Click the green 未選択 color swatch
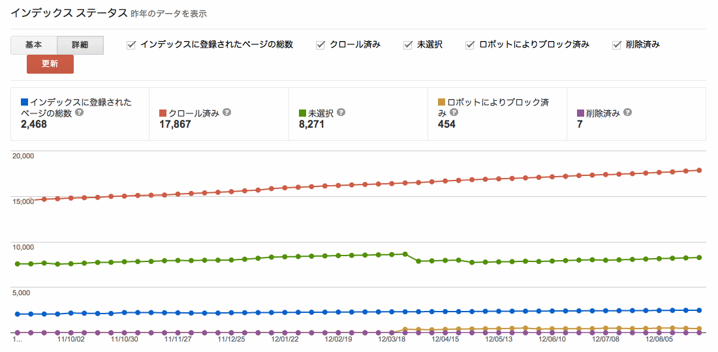This screenshot has width=718, height=352. pyautogui.click(x=302, y=113)
